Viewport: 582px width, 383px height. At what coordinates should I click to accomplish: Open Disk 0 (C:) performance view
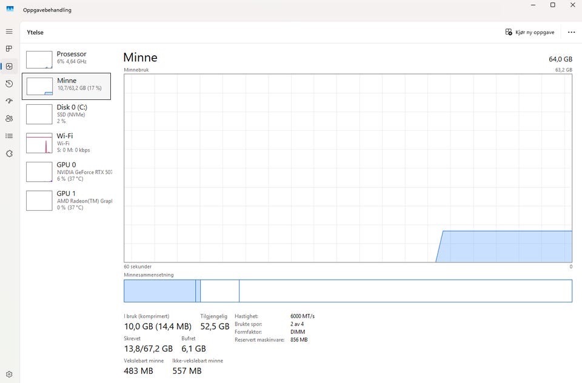click(x=67, y=114)
